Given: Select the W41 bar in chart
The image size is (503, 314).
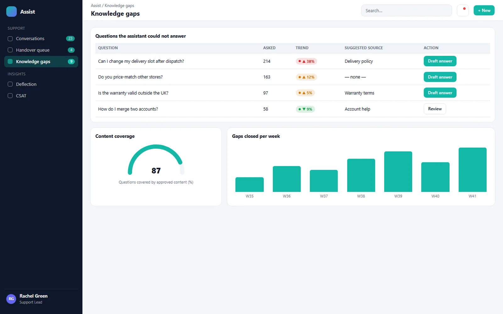Looking at the screenshot, I should tap(473, 170).
